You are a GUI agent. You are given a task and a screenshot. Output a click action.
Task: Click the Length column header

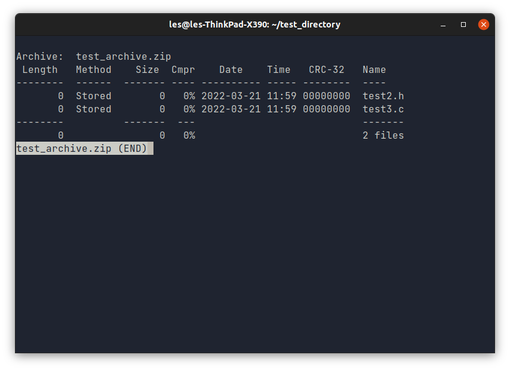coord(39,69)
